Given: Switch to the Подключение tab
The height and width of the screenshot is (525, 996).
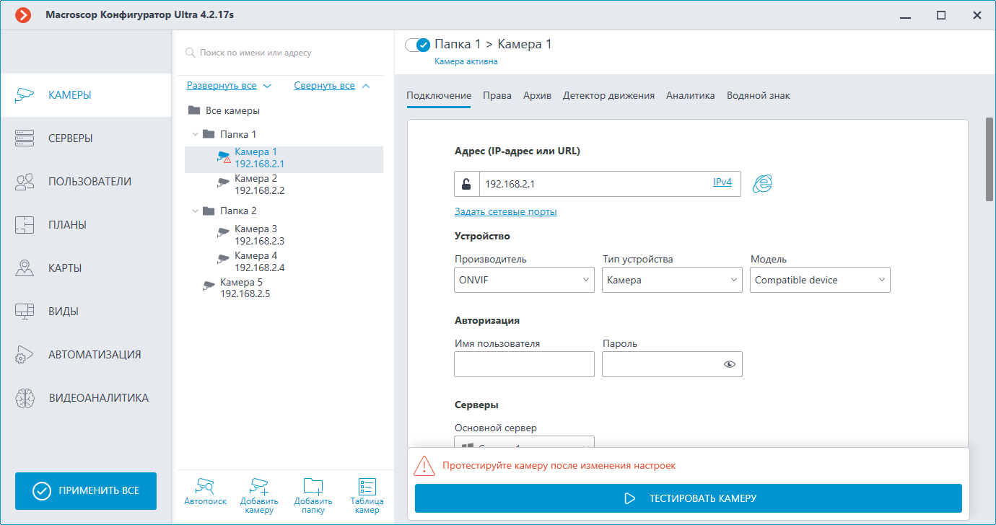Looking at the screenshot, I should pos(439,95).
